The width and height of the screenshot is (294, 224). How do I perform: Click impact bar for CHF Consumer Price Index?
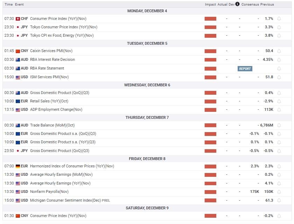210,19
